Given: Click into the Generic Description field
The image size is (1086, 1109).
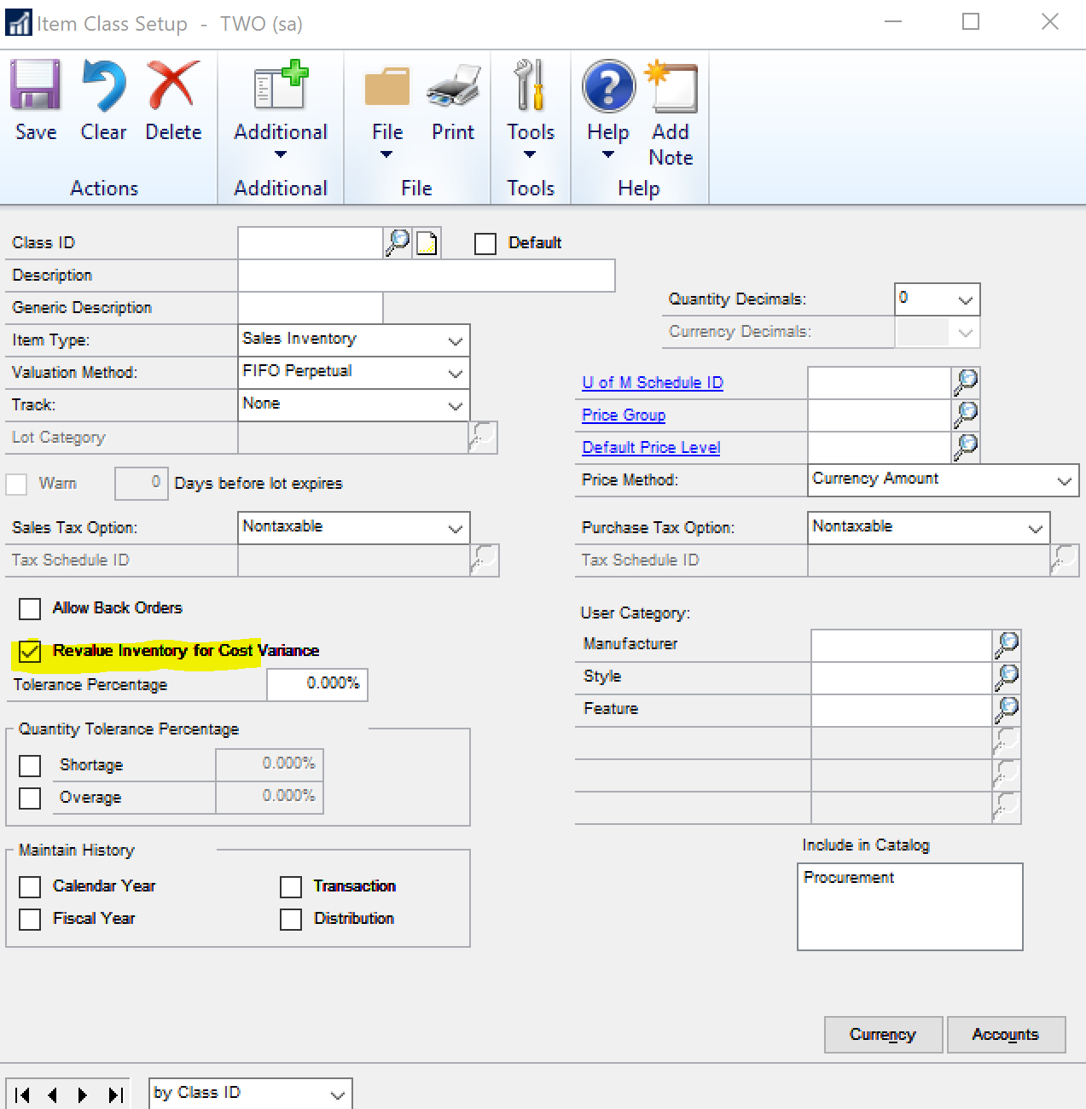Looking at the screenshot, I should (x=311, y=308).
